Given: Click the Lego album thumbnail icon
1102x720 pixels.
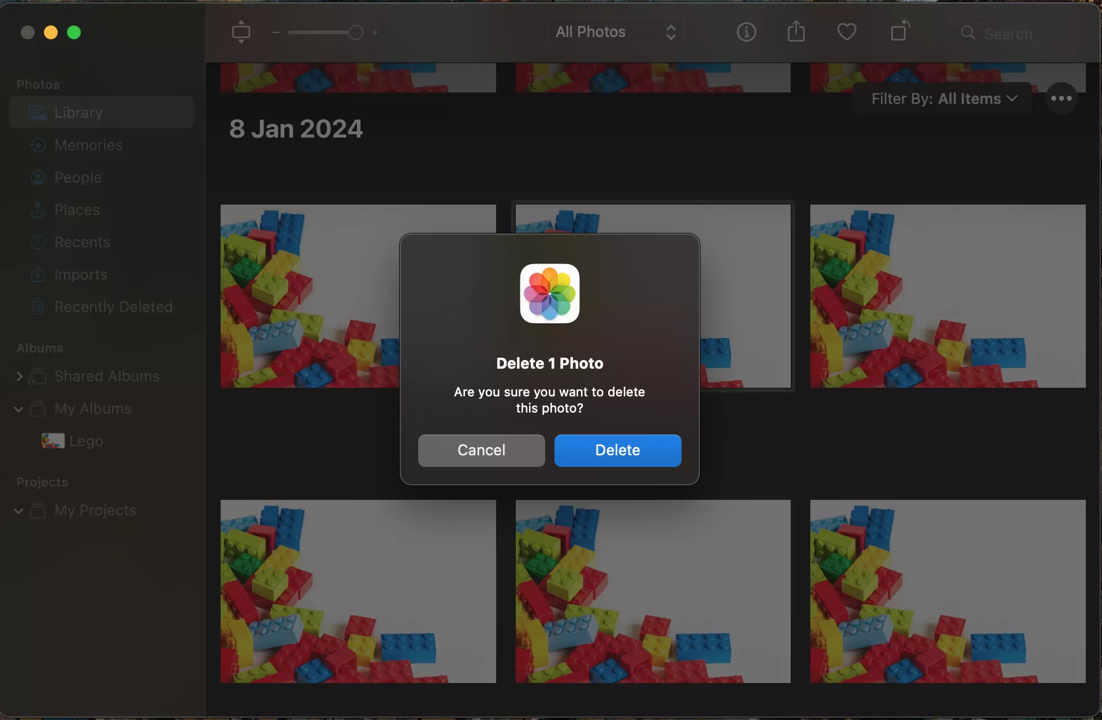Looking at the screenshot, I should coord(53,441).
